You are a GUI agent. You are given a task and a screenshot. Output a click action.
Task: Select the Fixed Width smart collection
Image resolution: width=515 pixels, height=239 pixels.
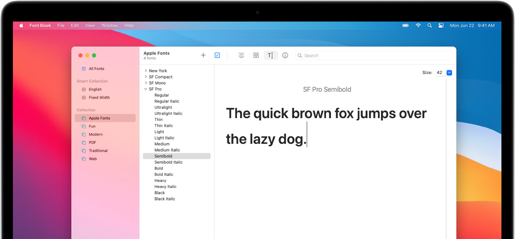(x=99, y=98)
